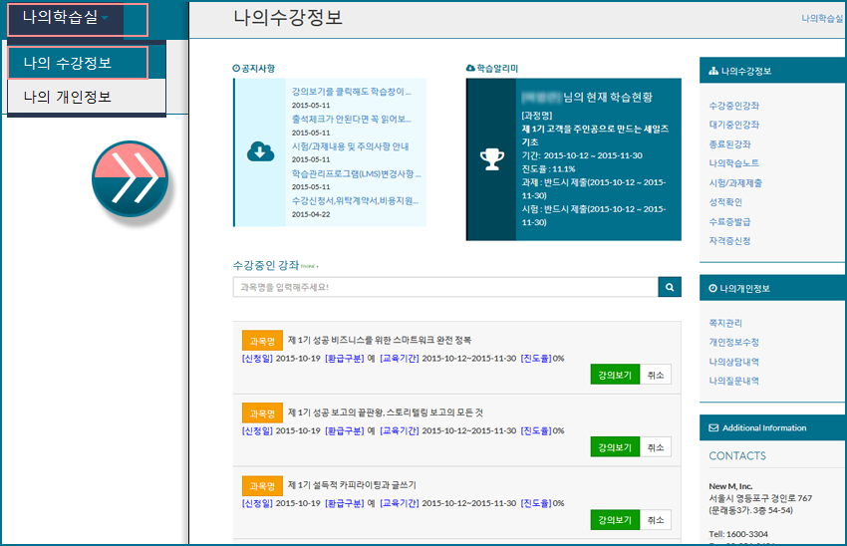
Task: Cancel the 스토리텔링 보고의 모든 것 course
Action: pos(655,447)
